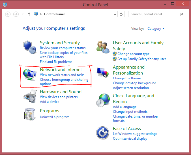Open the Programs category heading

point(50,111)
